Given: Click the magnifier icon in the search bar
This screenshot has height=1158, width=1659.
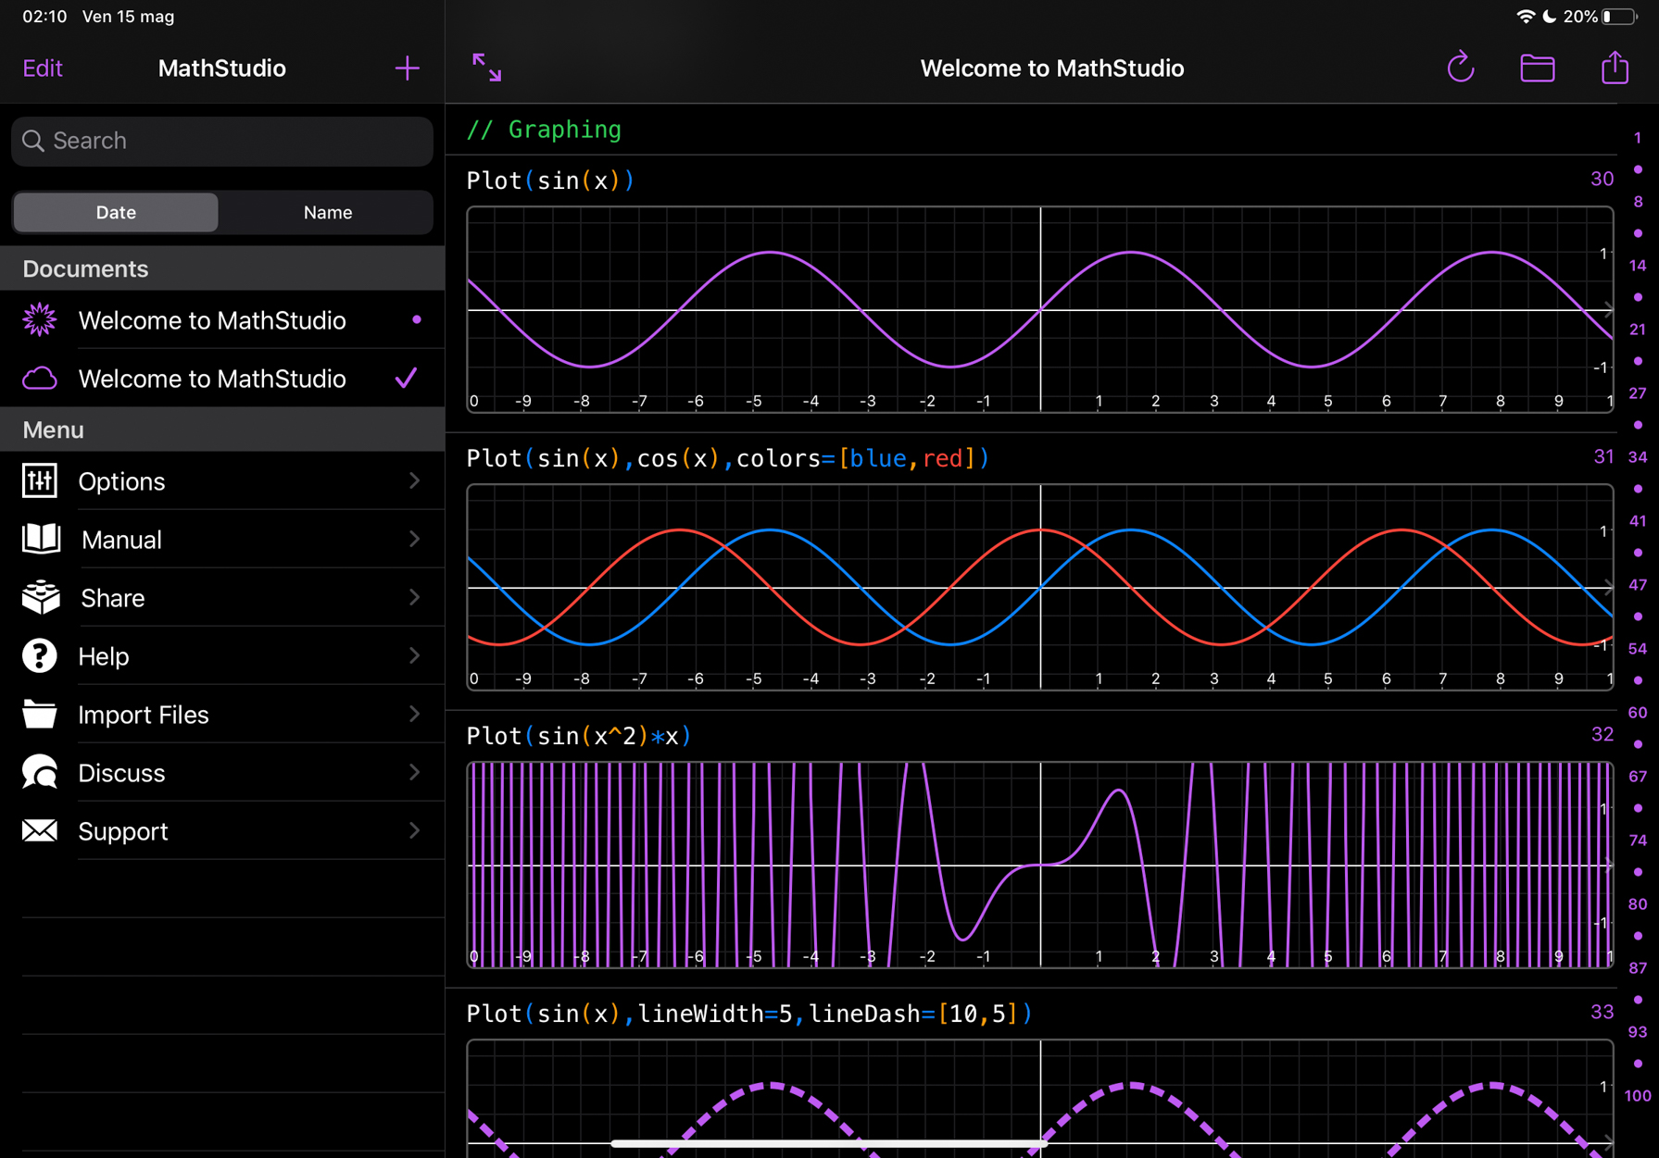Looking at the screenshot, I should pyautogui.click(x=33, y=141).
